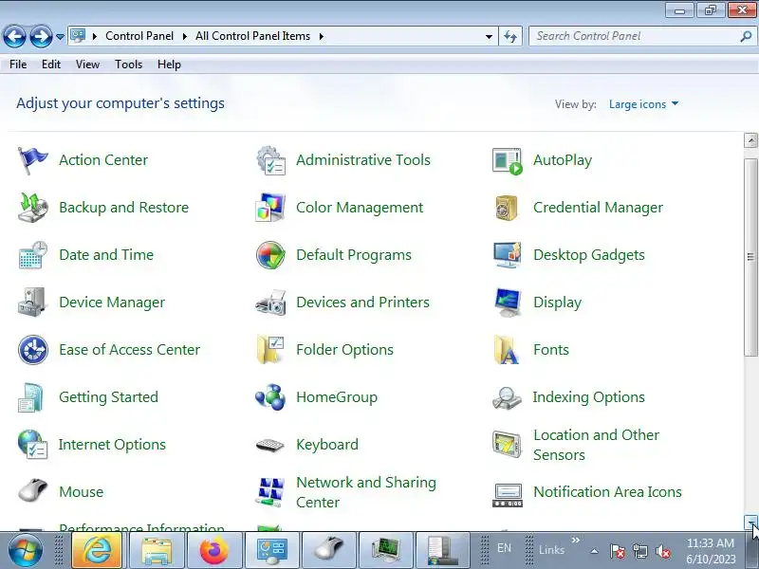Expand the recent pages arrow beside Forward
This screenshot has height=569, width=759.
(x=60, y=36)
